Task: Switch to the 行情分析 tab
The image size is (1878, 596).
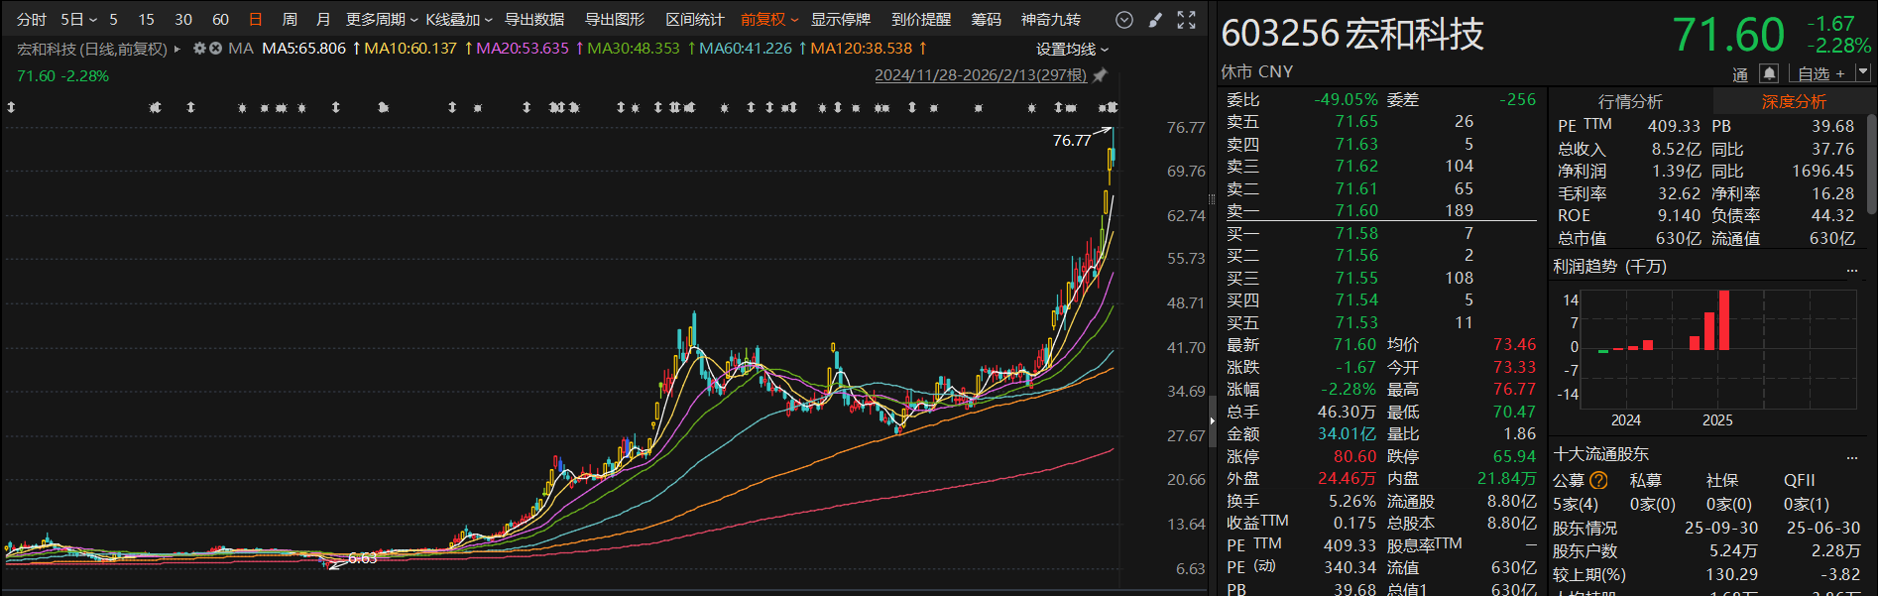Action: [1630, 101]
